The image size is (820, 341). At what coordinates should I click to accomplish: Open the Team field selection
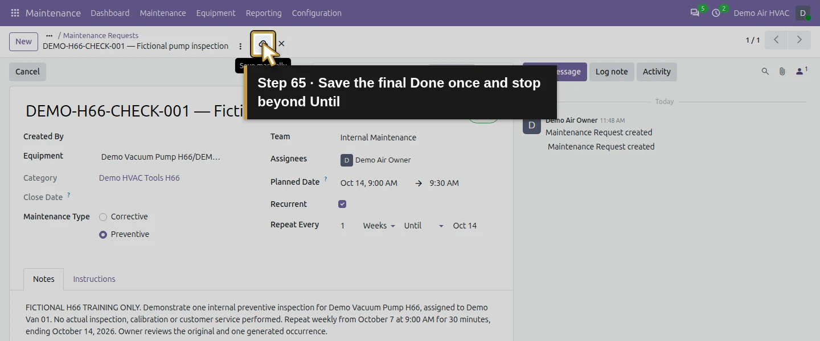tap(378, 138)
